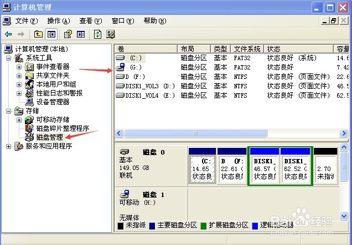Open 共享文件夹 node
The image size is (352, 245).
[53, 76]
